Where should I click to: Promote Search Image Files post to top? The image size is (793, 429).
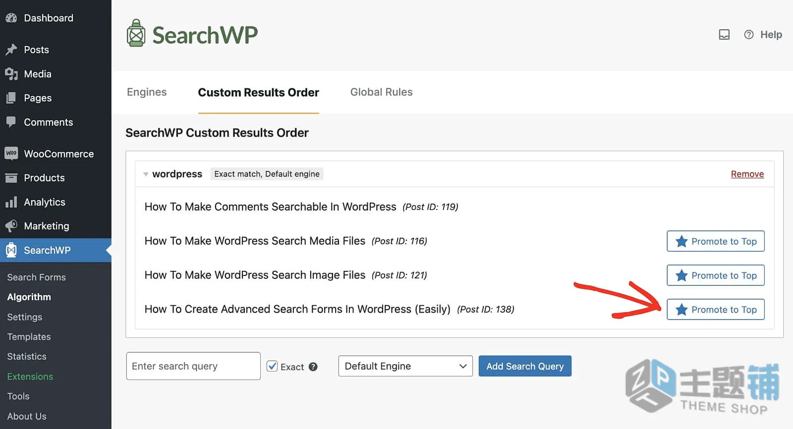716,275
